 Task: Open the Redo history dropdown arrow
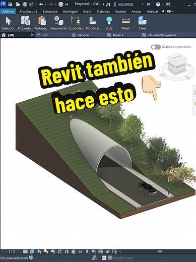(55, 5)
